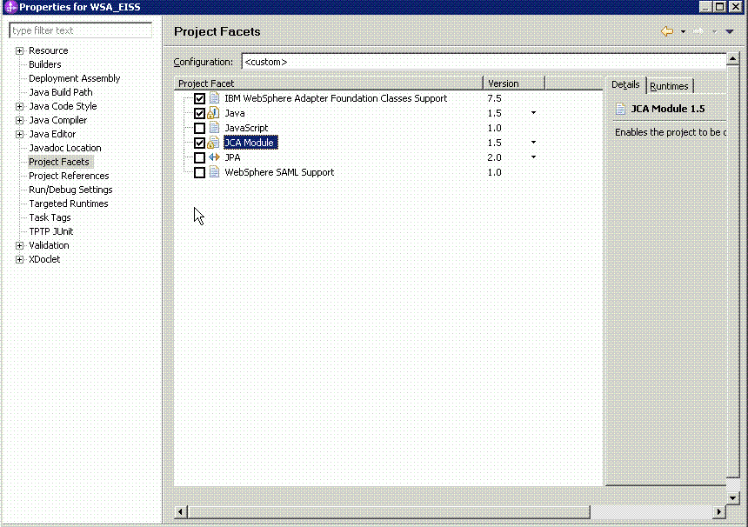Sort by Project Facet column header
The width and height of the screenshot is (748, 527).
pyautogui.click(x=329, y=83)
